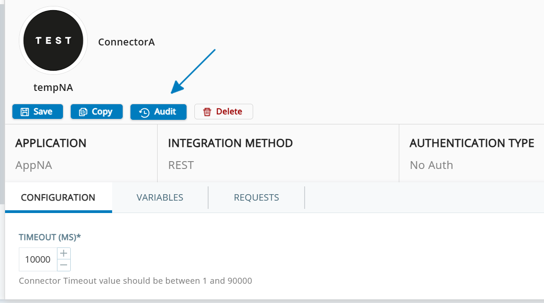Increase timeout with the plus stepper
The width and height of the screenshot is (544, 303).
point(64,253)
